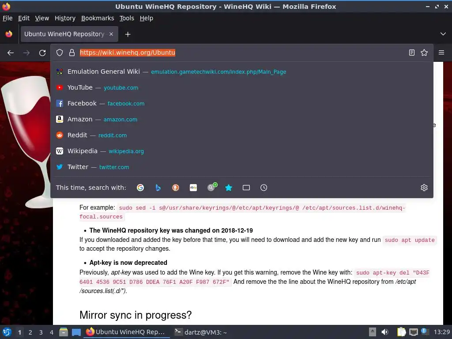Viewport: 452px width, 339px height.
Task: Reload the current page
Action: tap(42, 53)
